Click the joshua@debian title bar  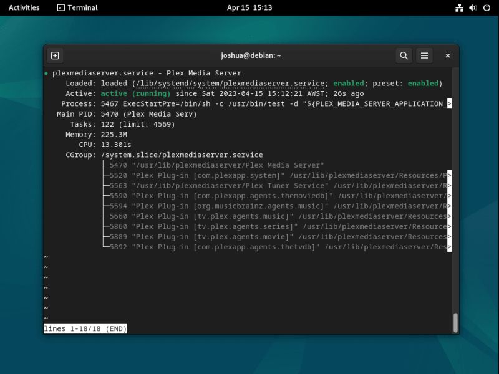[x=249, y=55]
